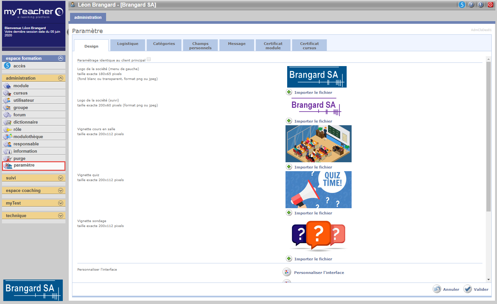Screen dimensions: 497x304
Task: Expand the espace coaching section
Action: pos(60,190)
